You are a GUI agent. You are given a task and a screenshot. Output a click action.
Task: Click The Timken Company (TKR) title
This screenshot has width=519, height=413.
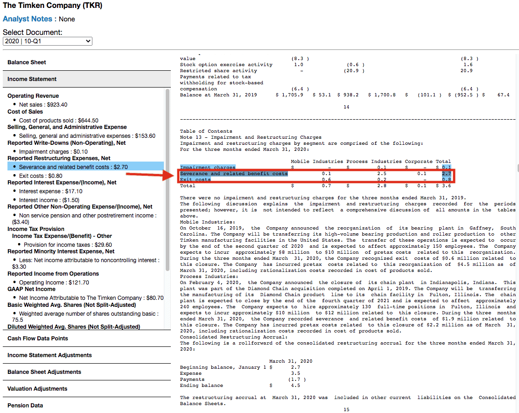coord(53,6)
